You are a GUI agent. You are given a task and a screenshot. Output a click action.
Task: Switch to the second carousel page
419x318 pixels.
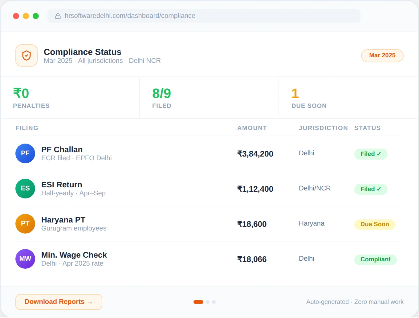coord(207,302)
